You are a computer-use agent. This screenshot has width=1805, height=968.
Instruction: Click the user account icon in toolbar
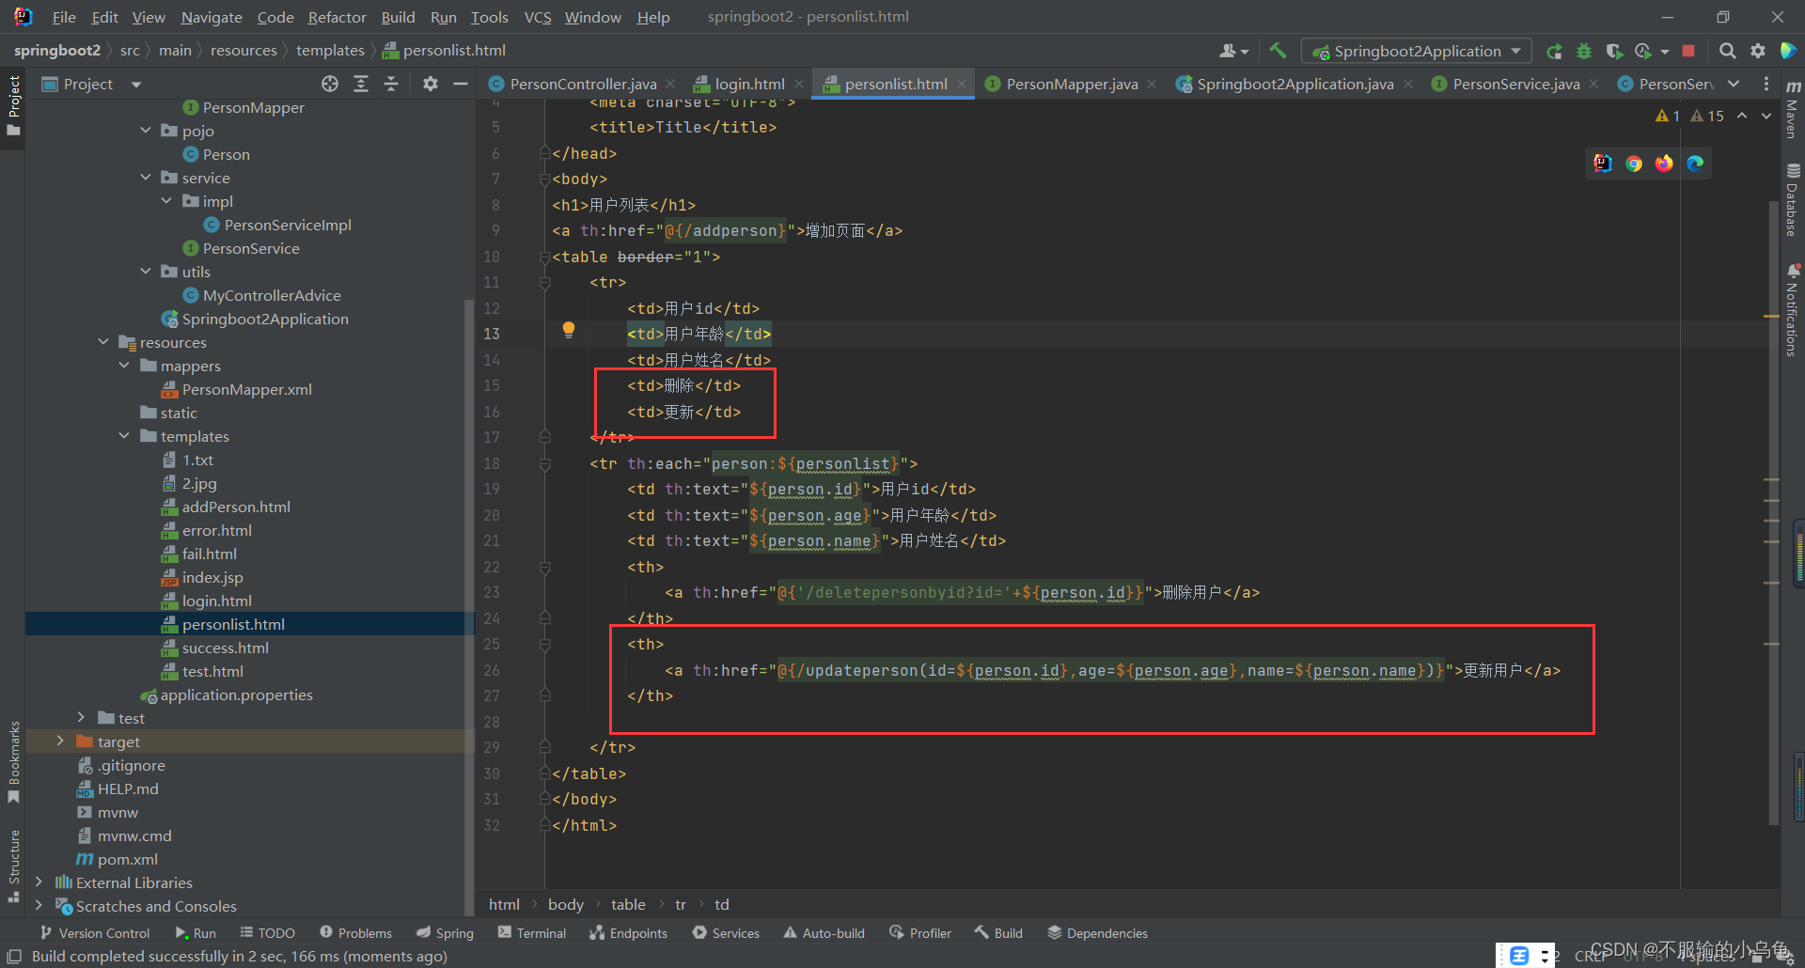(x=1233, y=51)
